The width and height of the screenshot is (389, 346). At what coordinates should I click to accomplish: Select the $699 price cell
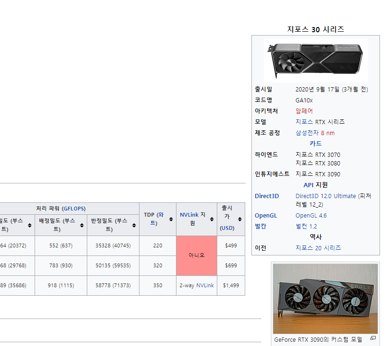pyautogui.click(x=231, y=265)
